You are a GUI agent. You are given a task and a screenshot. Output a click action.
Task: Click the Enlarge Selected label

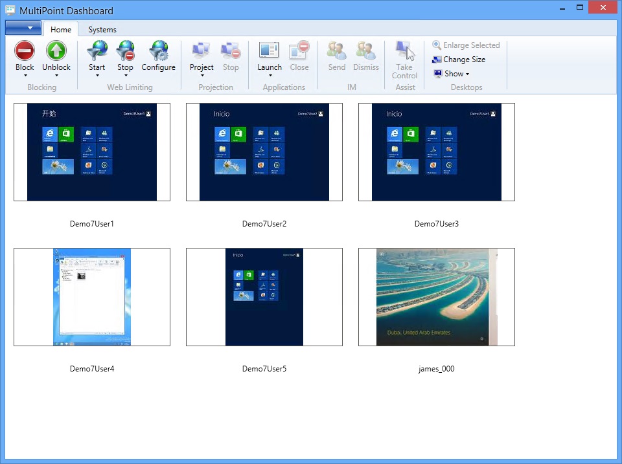[471, 45]
